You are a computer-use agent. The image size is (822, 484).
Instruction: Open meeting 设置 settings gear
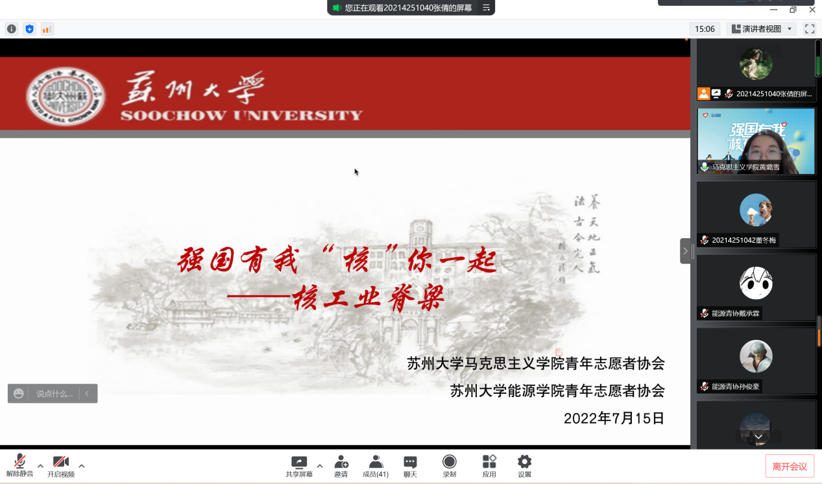tap(524, 466)
